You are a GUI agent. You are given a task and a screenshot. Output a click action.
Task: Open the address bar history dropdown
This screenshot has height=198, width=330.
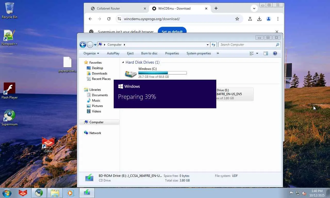(x=208, y=45)
